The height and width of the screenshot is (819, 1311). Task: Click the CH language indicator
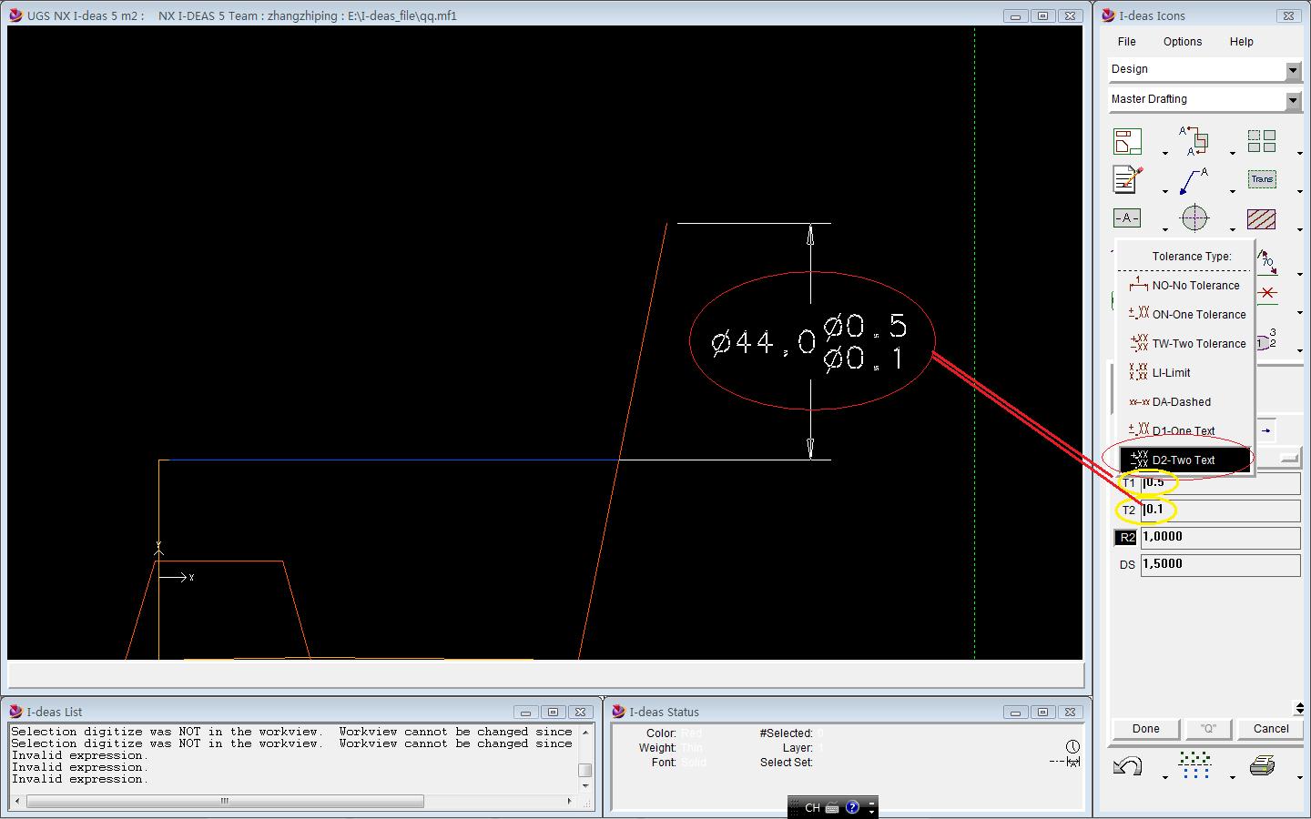click(x=812, y=807)
